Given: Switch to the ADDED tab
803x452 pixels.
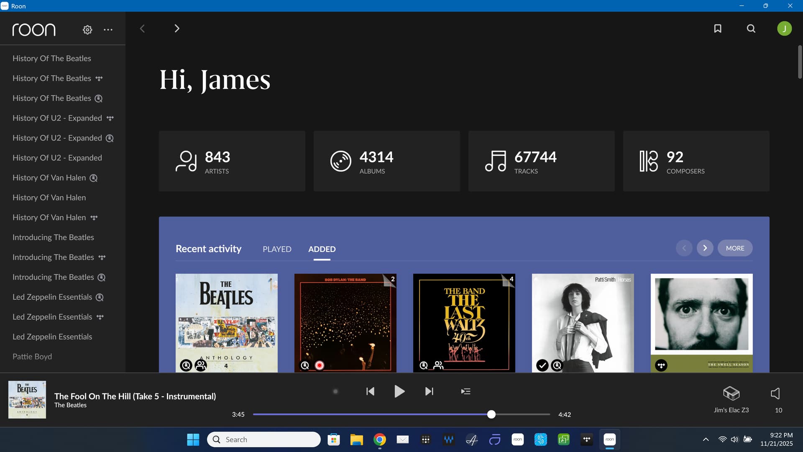Looking at the screenshot, I should [x=322, y=249].
